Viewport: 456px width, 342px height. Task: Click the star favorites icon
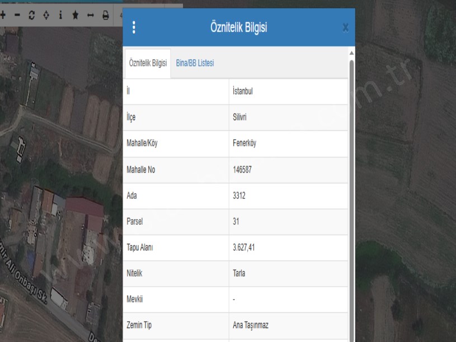[x=75, y=15]
